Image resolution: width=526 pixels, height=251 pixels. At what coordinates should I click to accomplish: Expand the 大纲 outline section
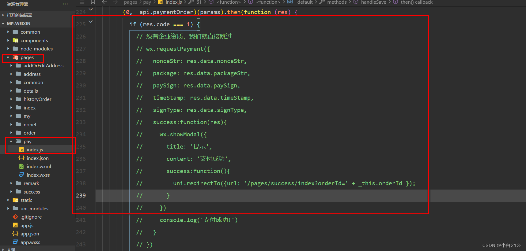[x=3, y=249]
